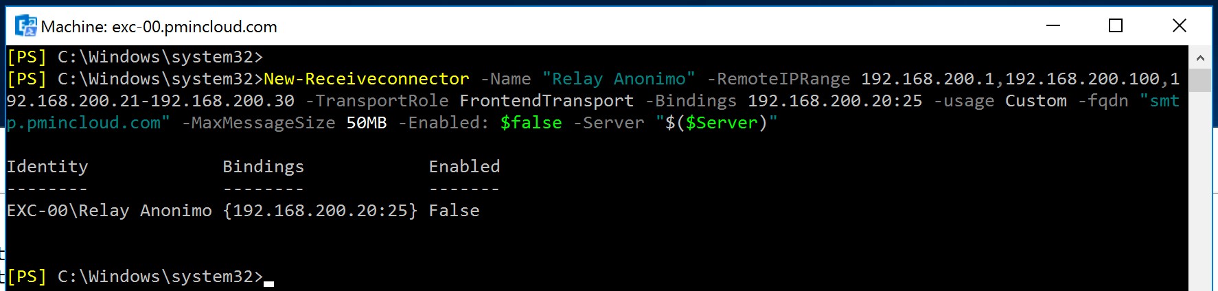Click the Enabled column header
The image size is (1218, 291).
[x=465, y=167]
